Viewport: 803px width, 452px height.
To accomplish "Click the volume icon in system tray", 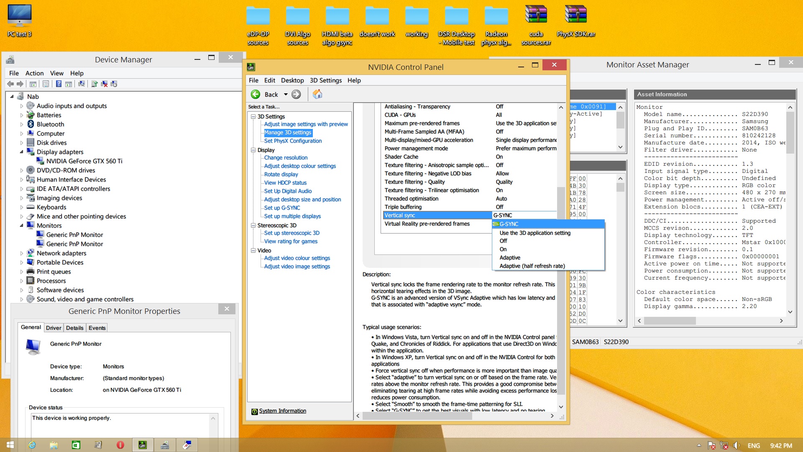I will (x=737, y=446).
